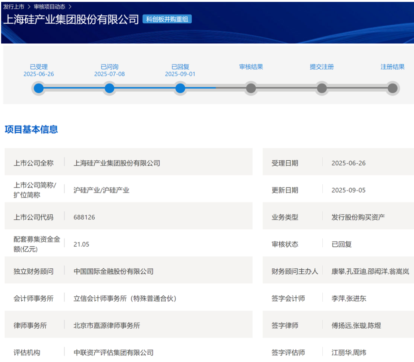Click the 中国国际金融股份有限公司 advisor value

[x=113, y=271]
